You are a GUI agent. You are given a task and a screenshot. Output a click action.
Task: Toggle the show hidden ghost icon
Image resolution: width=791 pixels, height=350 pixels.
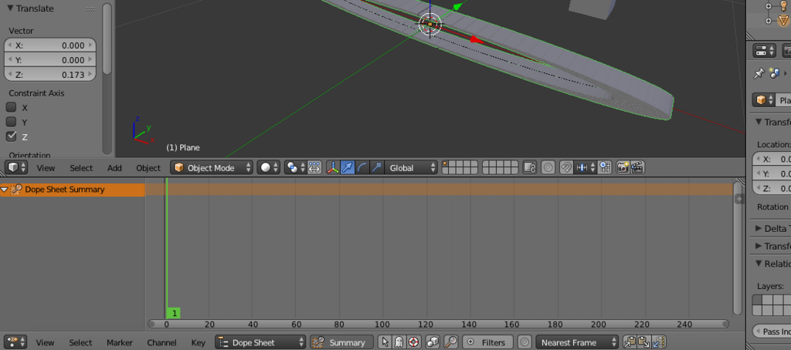pyautogui.click(x=399, y=342)
